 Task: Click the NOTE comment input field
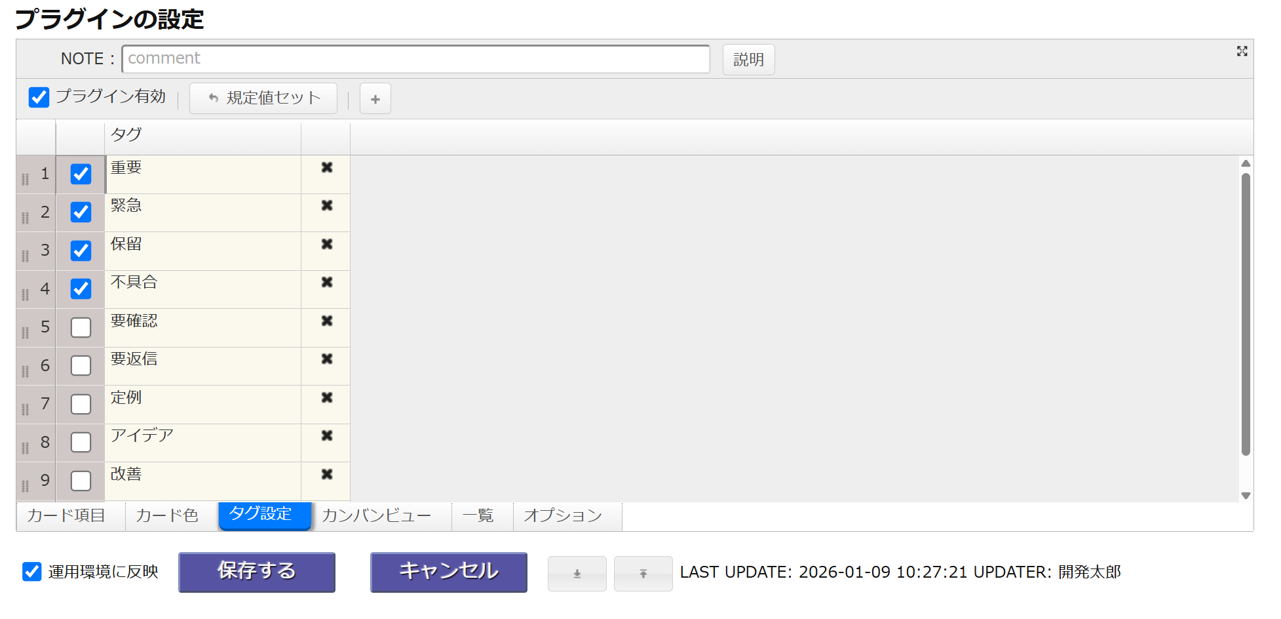416,59
